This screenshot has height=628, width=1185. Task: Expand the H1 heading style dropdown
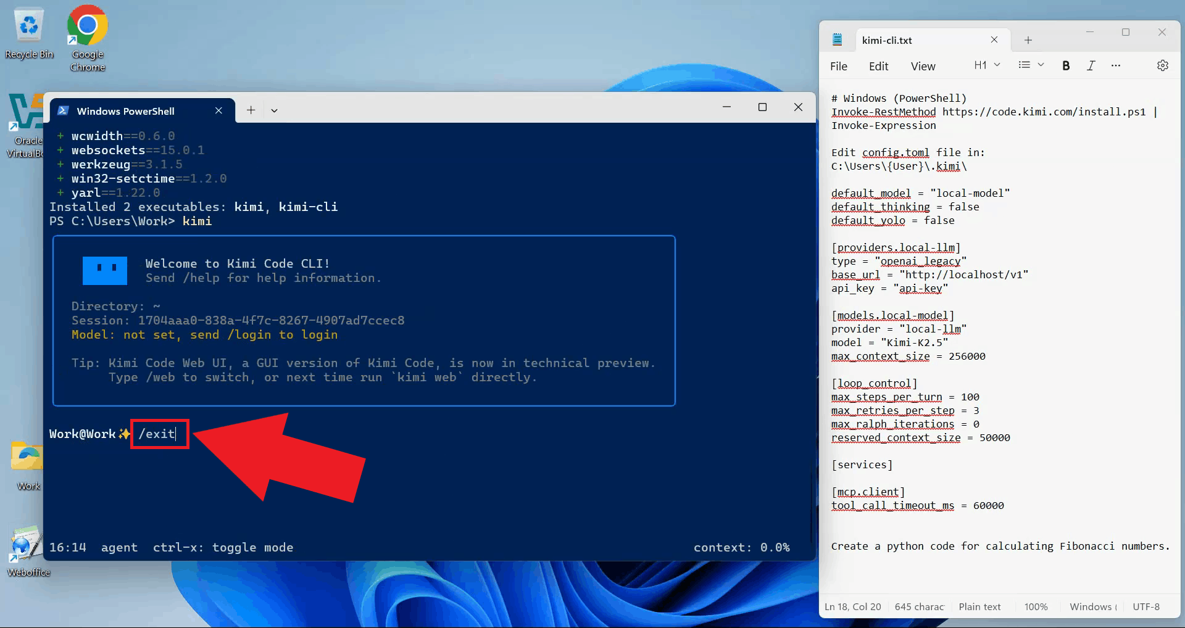pyautogui.click(x=987, y=65)
